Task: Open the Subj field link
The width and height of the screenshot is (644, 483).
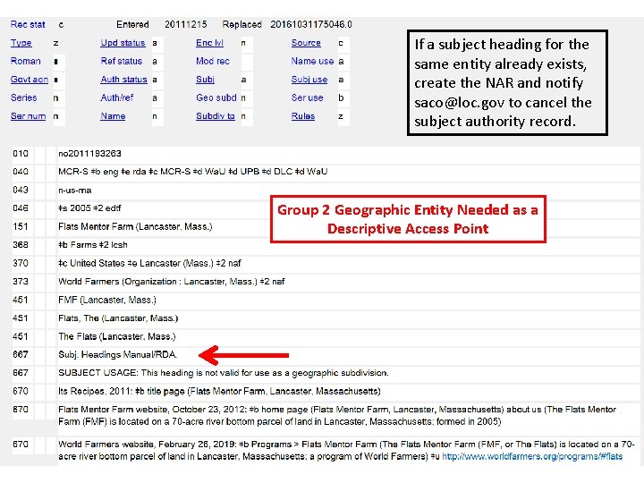Action: 205,80
